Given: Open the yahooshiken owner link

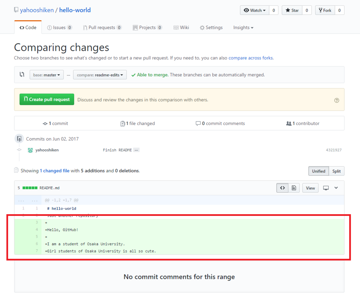Looking at the screenshot, I should [x=37, y=10].
